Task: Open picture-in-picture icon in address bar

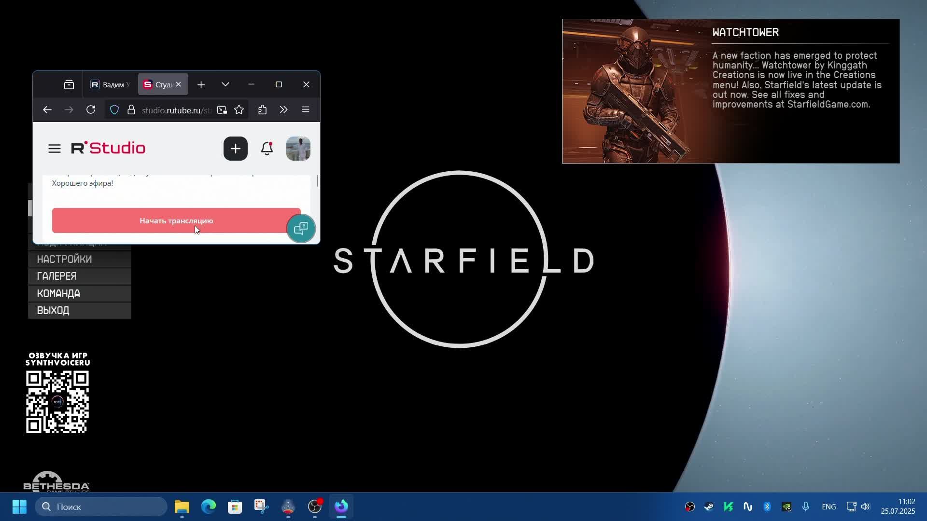Action: click(x=222, y=110)
